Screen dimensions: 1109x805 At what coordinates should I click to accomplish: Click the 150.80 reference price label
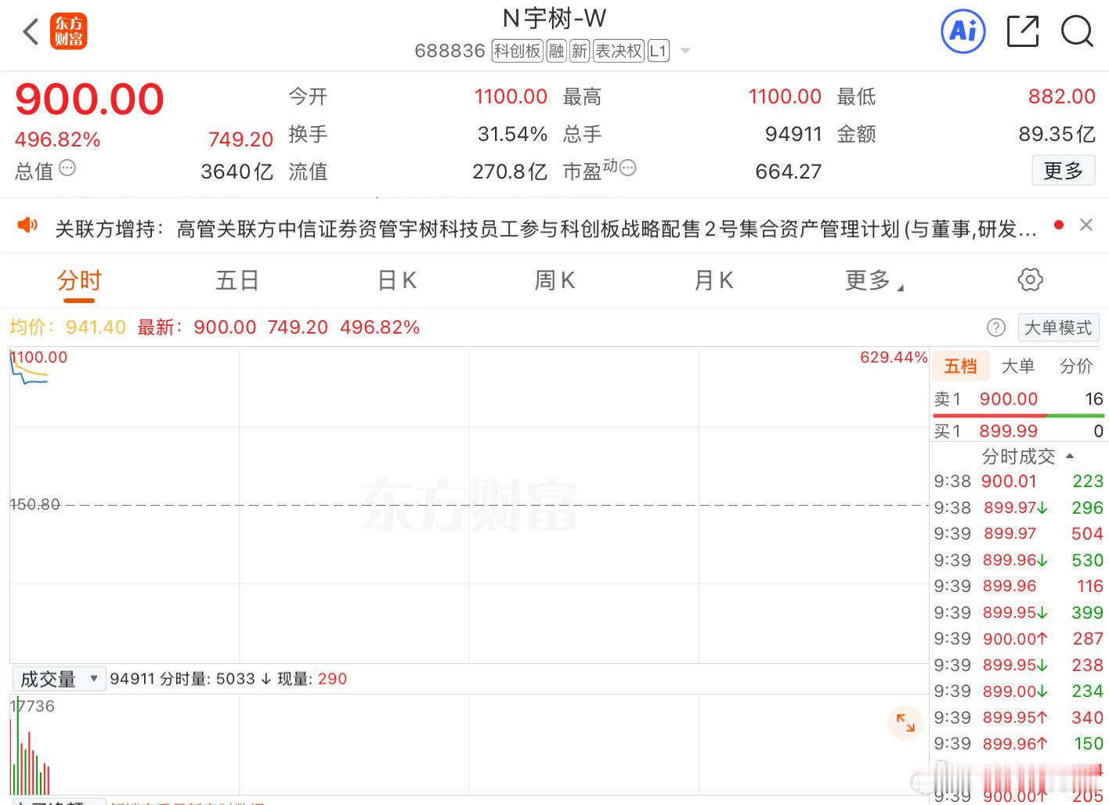pos(35,504)
